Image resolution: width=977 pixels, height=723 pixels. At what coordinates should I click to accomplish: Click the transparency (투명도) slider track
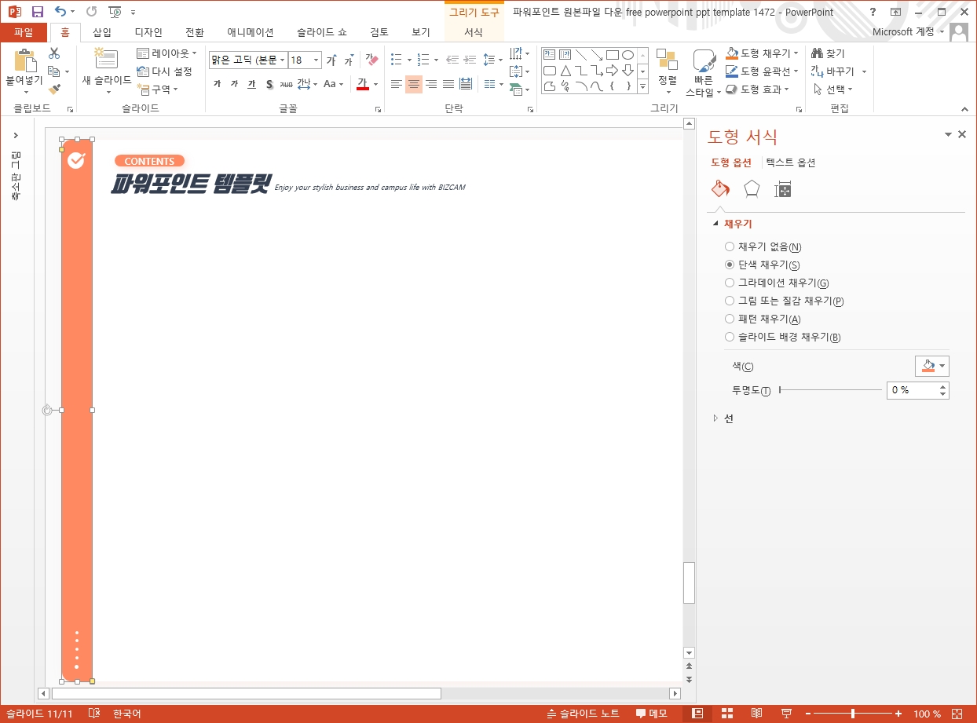coord(831,390)
